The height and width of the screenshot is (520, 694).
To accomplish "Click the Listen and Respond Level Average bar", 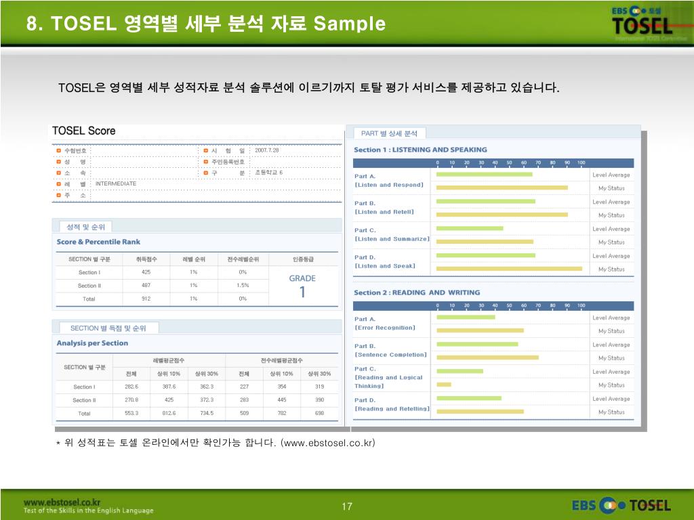I will 484,175.
